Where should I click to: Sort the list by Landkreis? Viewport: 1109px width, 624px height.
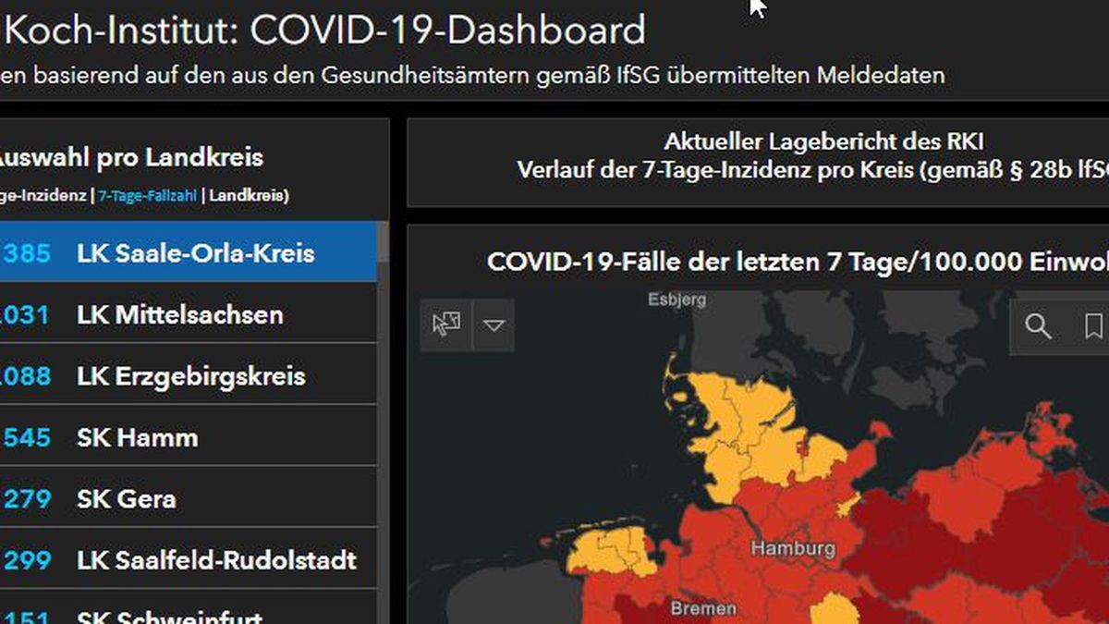tap(249, 196)
